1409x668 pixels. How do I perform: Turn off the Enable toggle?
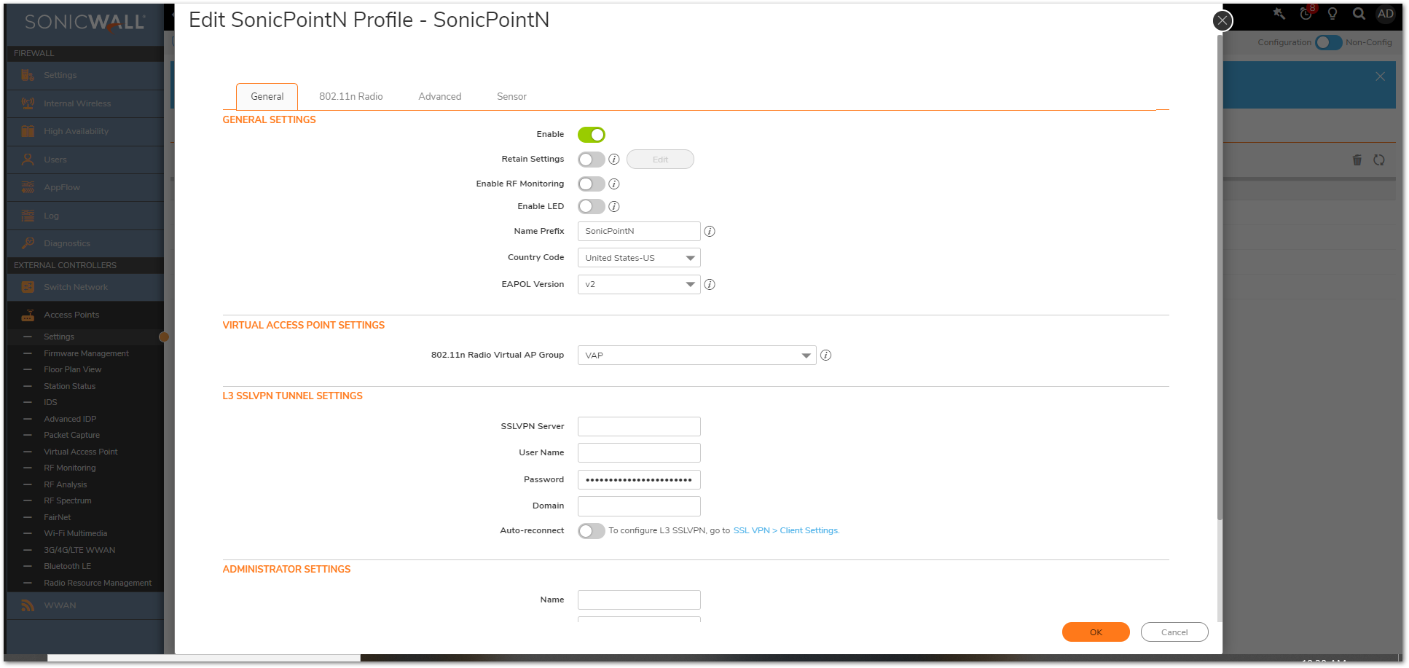point(591,135)
